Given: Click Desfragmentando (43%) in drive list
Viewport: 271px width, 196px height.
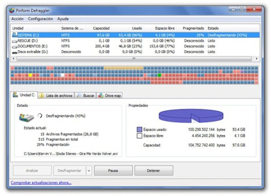Looking at the screenshot, I should click(x=227, y=35).
